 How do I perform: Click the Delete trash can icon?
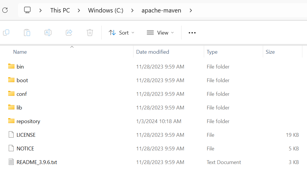(90, 33)
